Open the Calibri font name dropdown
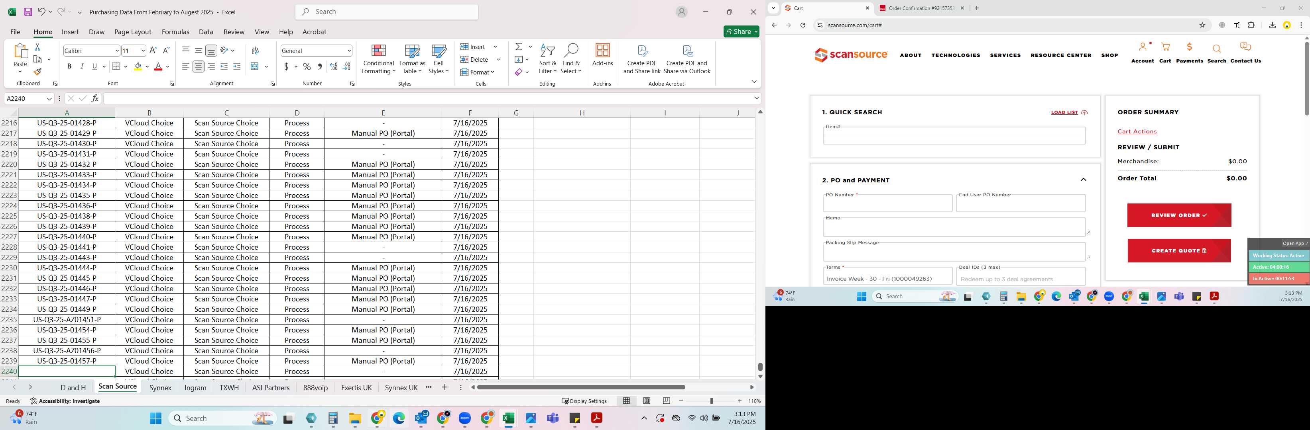The height and width of the screenshot is (430, 1310). (x=117, y=51)
